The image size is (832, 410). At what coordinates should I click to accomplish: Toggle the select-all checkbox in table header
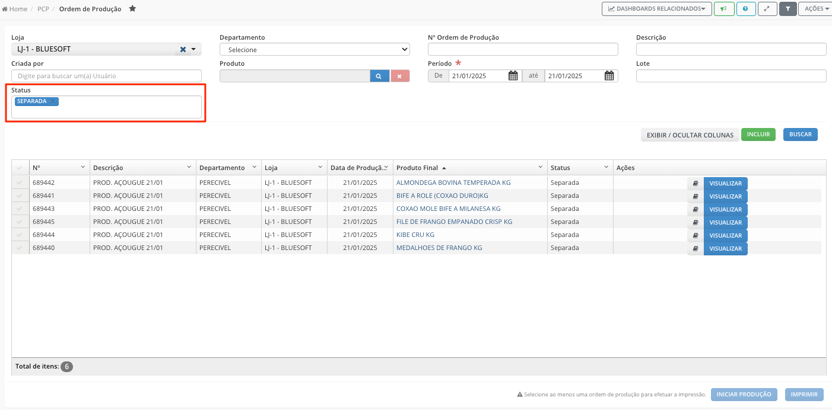tap(20, 168)
